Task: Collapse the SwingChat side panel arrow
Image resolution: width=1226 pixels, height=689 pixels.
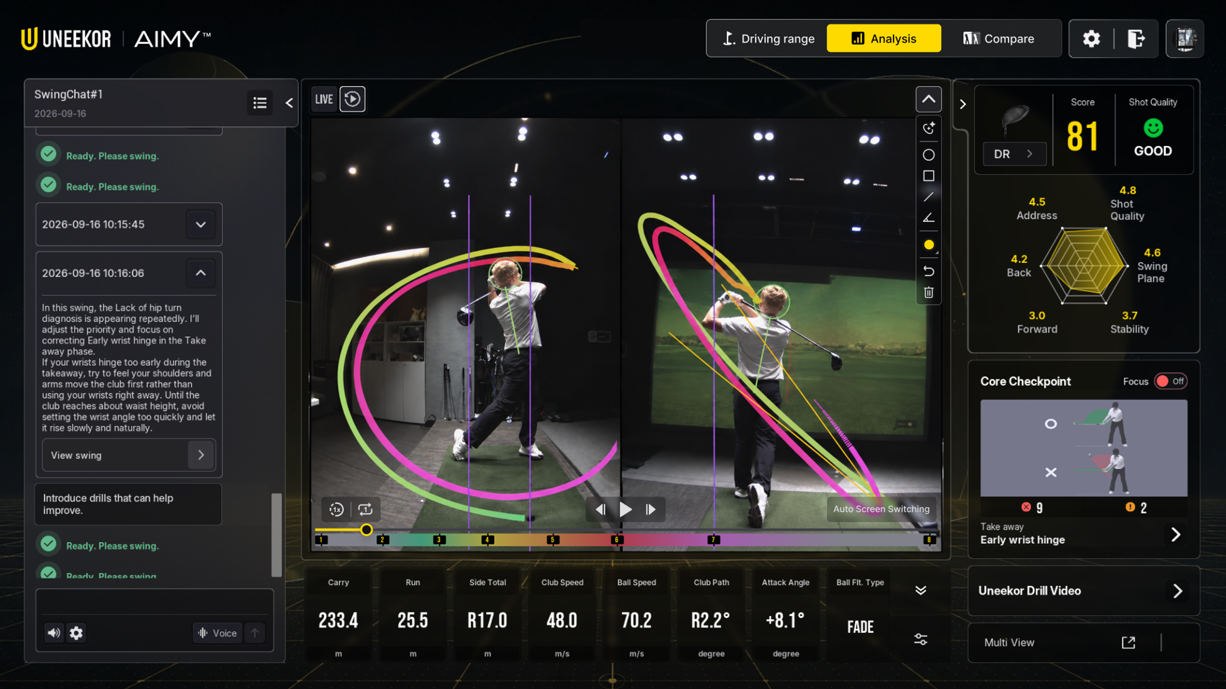Action: (x=289, y=103)
